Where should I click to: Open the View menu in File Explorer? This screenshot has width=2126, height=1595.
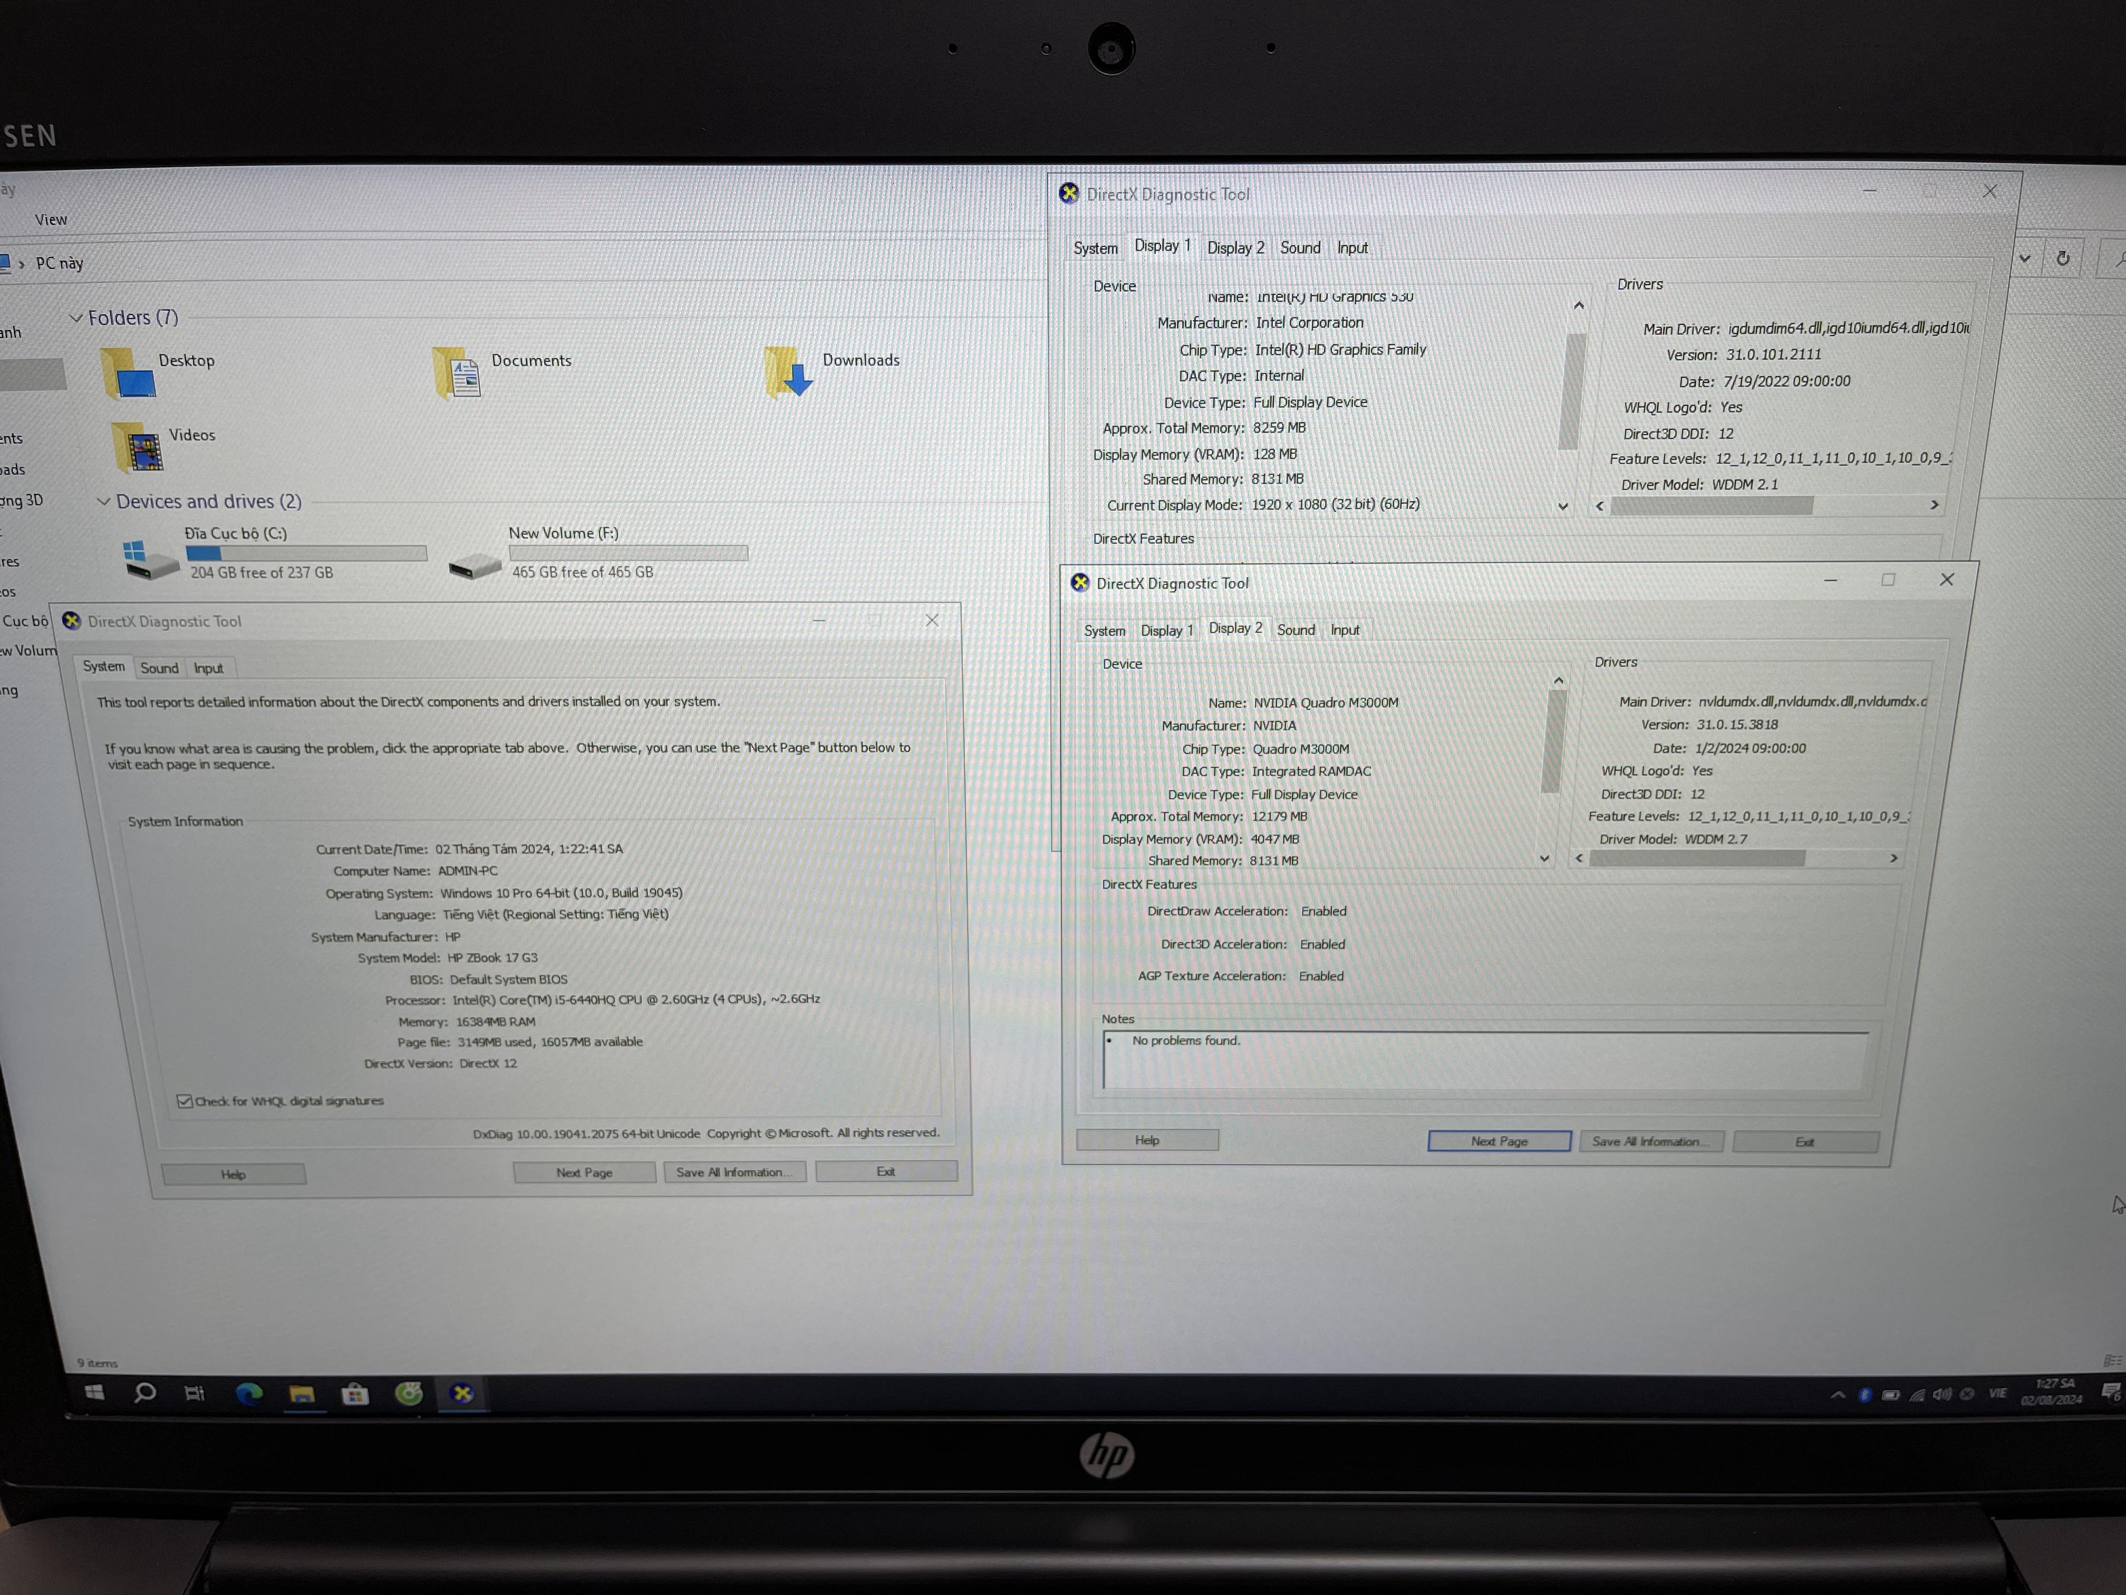[51, 219]
